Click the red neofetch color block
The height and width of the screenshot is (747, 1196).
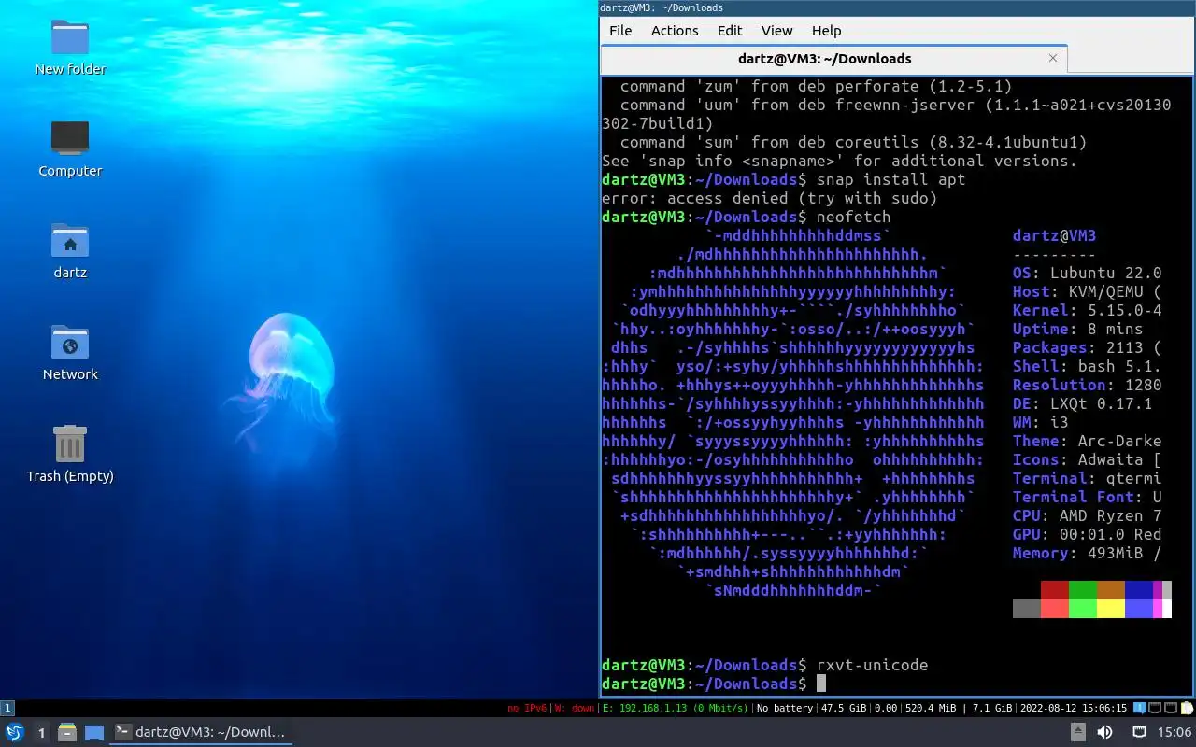[x=1055, y=590]
